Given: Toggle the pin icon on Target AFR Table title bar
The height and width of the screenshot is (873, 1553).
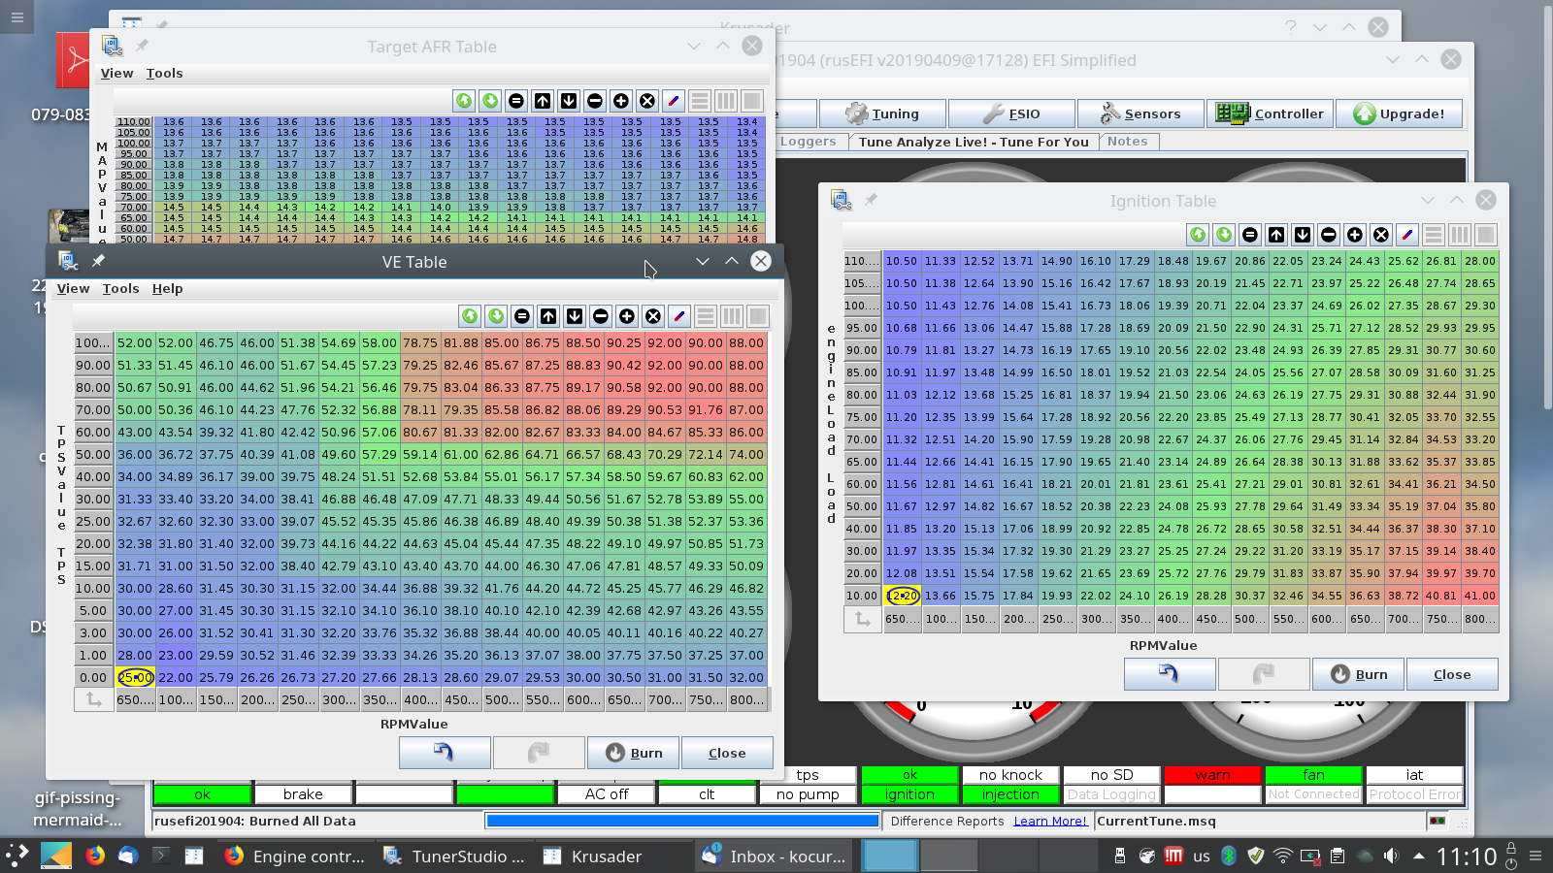Looking at the screenshot, I should coord(142,46).
